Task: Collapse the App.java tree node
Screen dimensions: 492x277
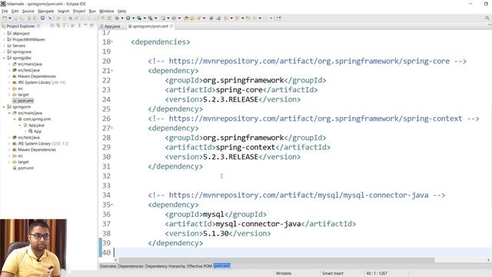Action: [20, 125]
